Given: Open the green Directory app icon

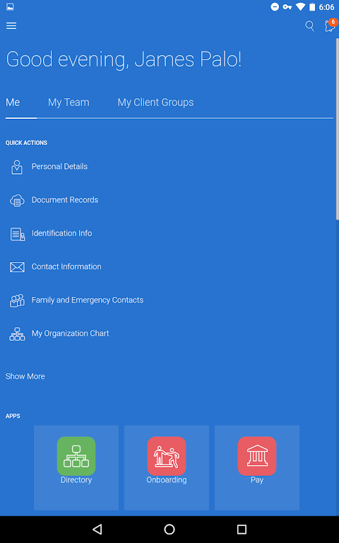Looking at the screenshot, I should pyautogui.click(x=76, y=456).
